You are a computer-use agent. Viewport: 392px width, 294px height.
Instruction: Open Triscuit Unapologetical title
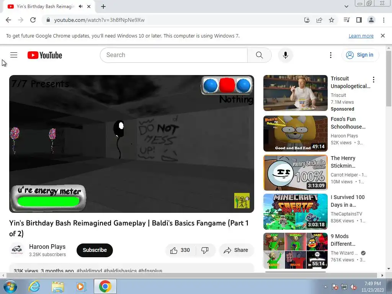pyautogui.click(x=351, y=82)
